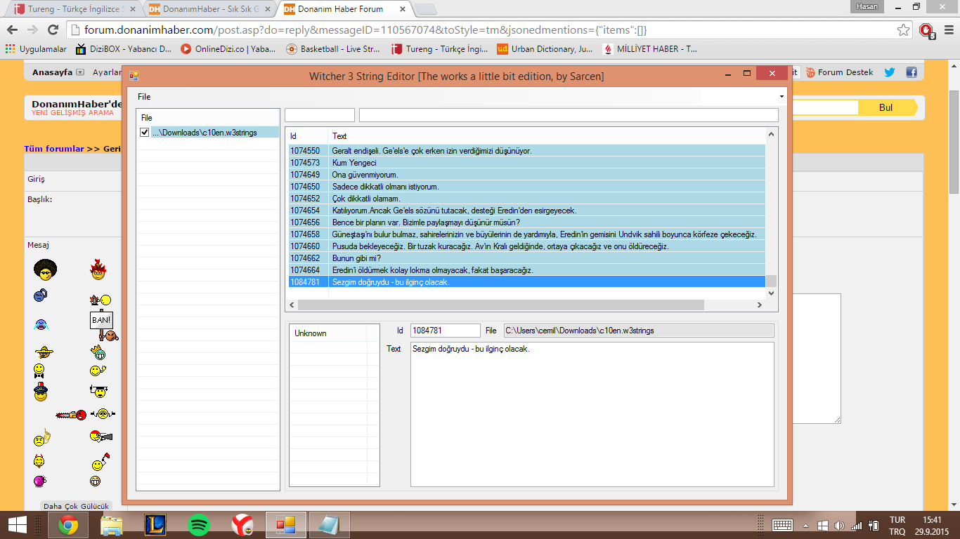This screenshot has width=960, height=539.
Task: Select row 1074656 Bence bir planın var
Action: pyautogui.click(x=526, y=222)
